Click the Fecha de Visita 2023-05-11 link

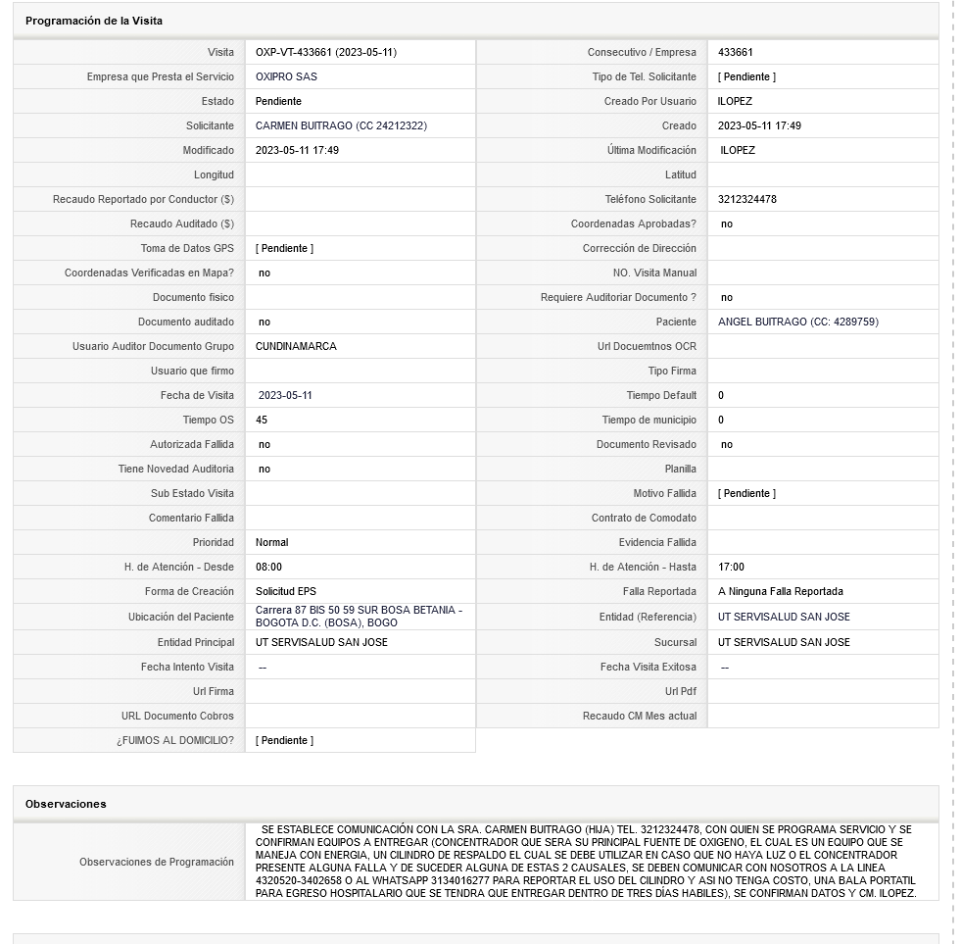pos(285,395)
